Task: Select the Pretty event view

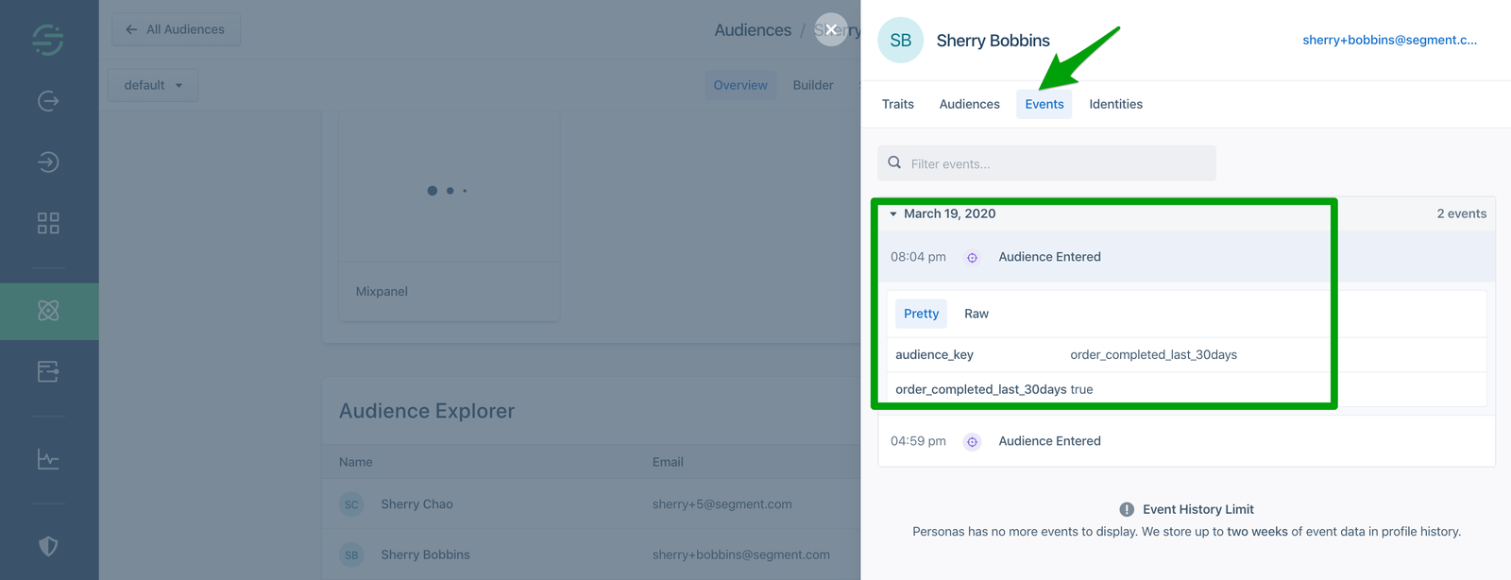Action: [921, 314]
